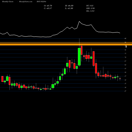The height and width of the screenshot is (132, 132).
Task: Click the last small red candlestick on the right
Action: tap(120, 79)
